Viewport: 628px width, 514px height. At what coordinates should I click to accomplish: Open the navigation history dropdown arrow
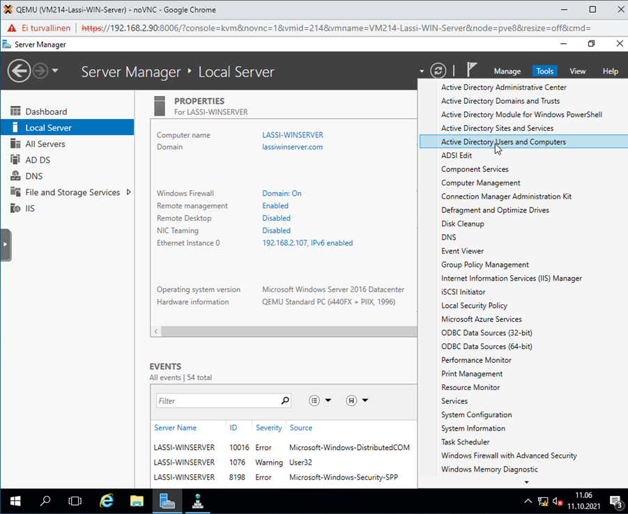tap(55, 71)
